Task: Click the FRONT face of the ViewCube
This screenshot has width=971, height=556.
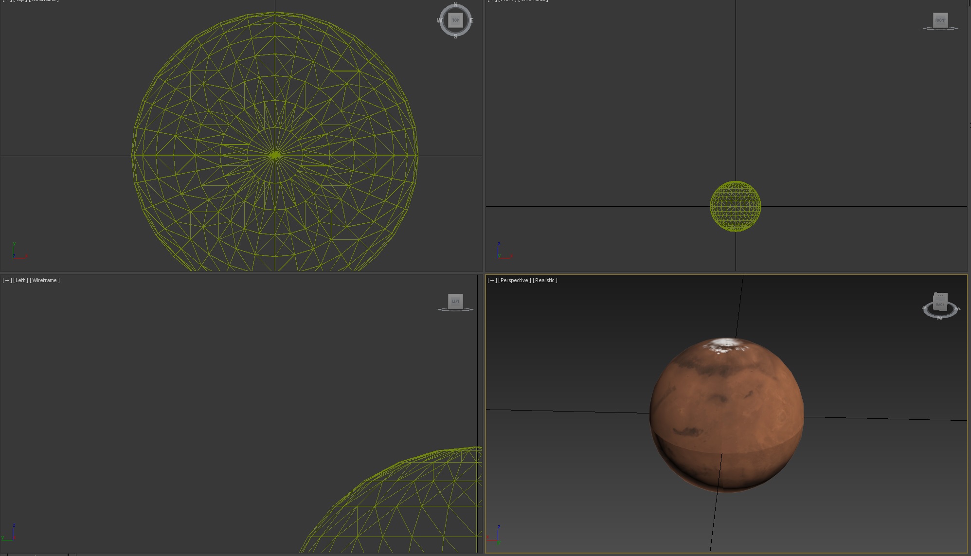Action: (x=940, y=20)
